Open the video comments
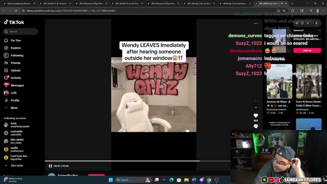327x184 pixels. tap(256, 126)
